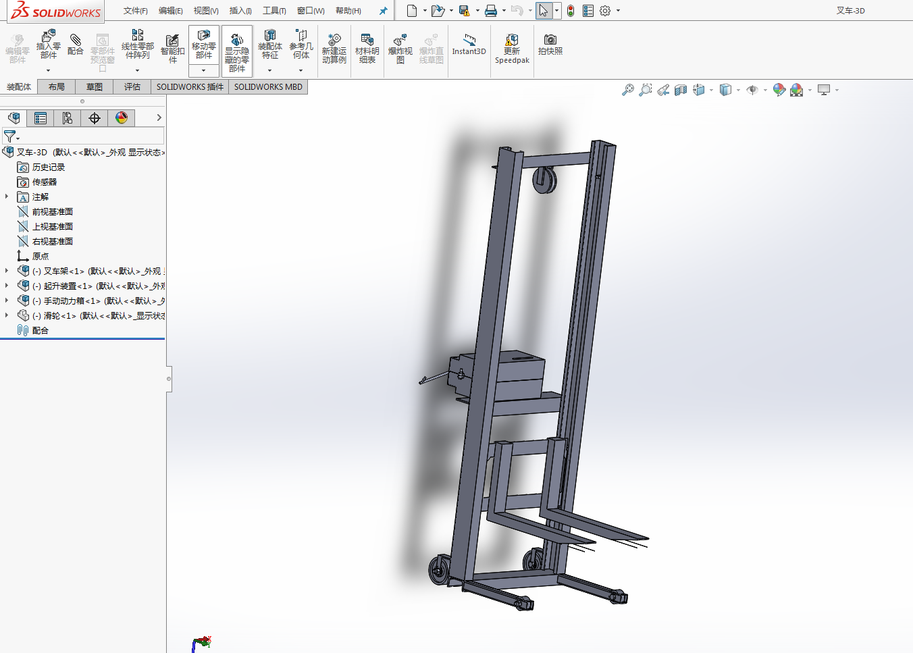
Task: Click Section View icon
Action: [681, 90]
